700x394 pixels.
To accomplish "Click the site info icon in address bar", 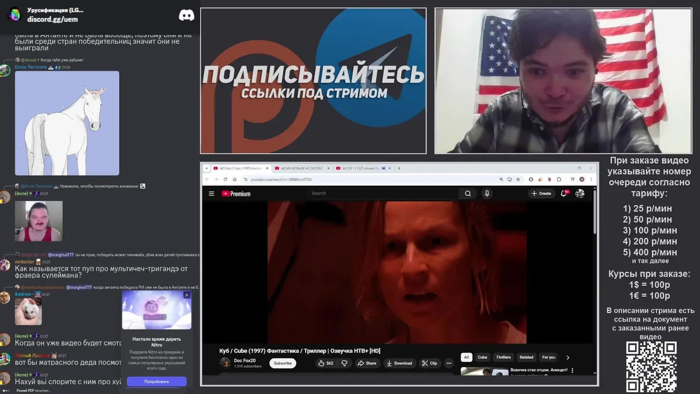I will tap(246, 179).
